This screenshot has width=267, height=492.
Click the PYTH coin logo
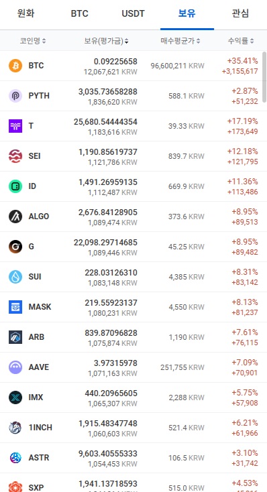pos(15,96)
